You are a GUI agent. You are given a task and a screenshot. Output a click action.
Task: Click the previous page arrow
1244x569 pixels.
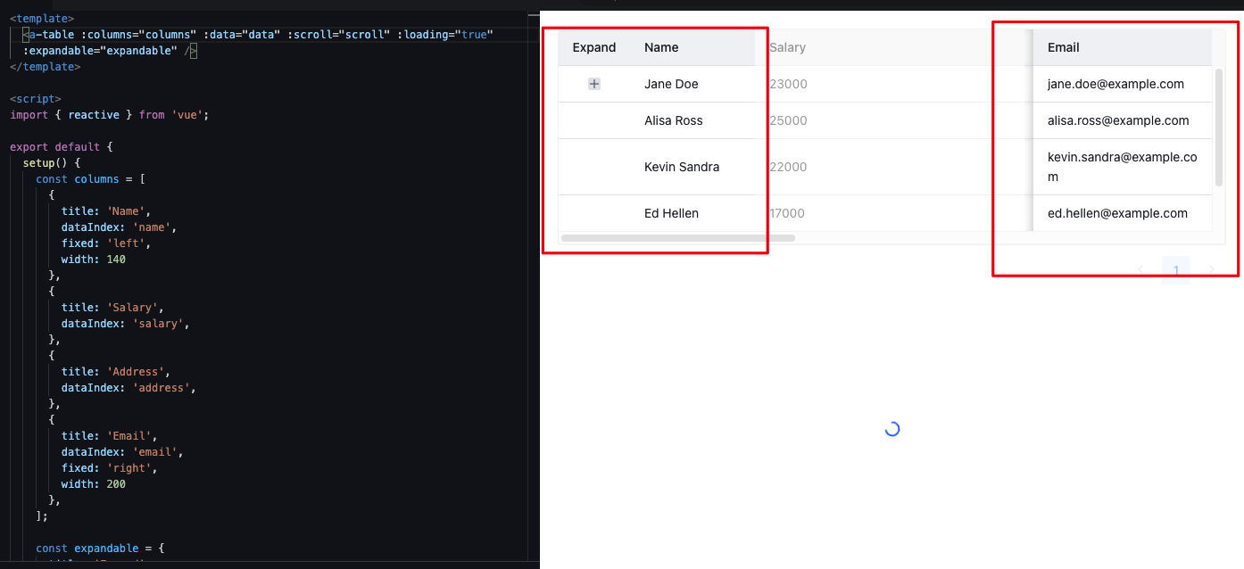click(x=1140, y=270)
